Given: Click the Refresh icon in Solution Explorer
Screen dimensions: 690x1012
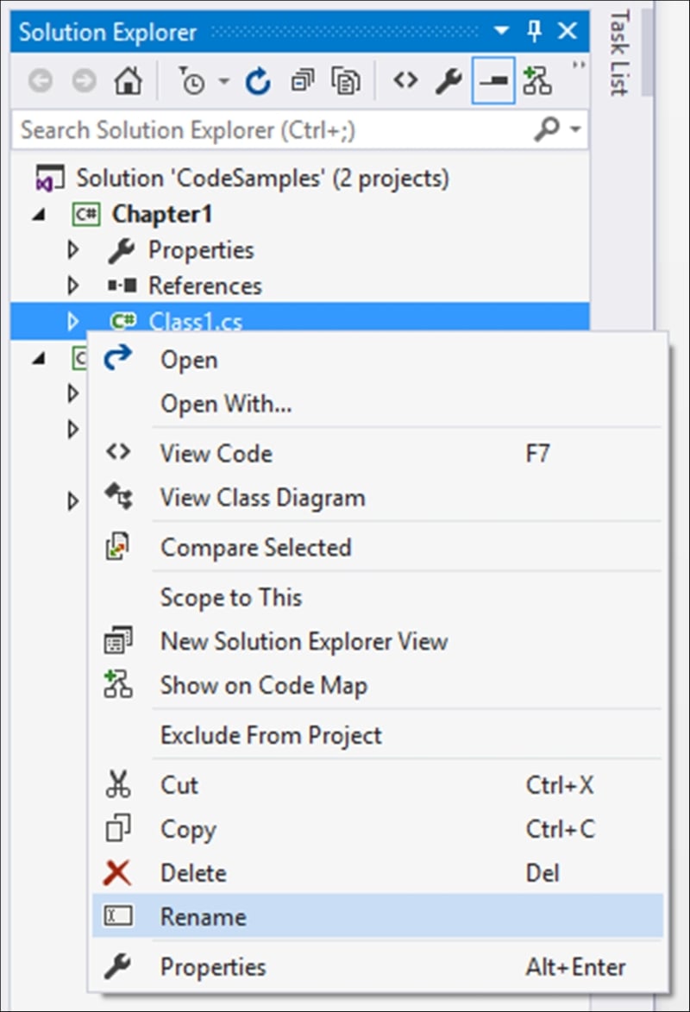Looking at the screenshot, I should pyautogui.click(x=258, y=82).
